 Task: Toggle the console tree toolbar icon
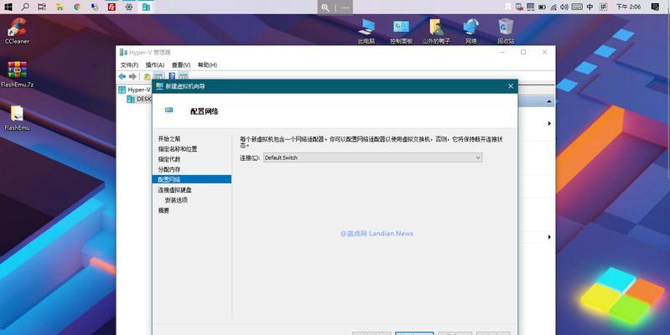(x=158, y=76)
